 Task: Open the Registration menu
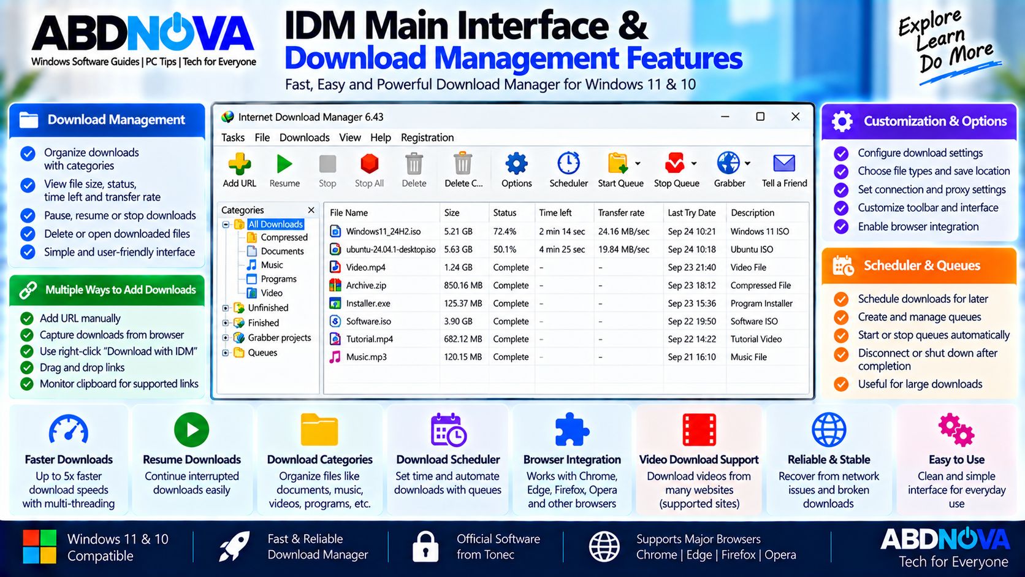coord(427,137)
